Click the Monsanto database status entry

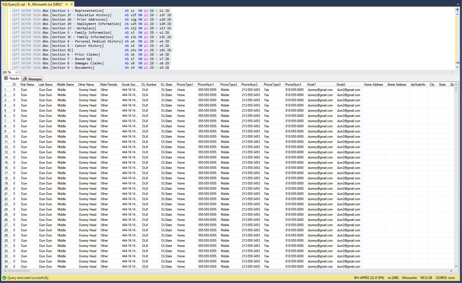click(x=409, y=278)
